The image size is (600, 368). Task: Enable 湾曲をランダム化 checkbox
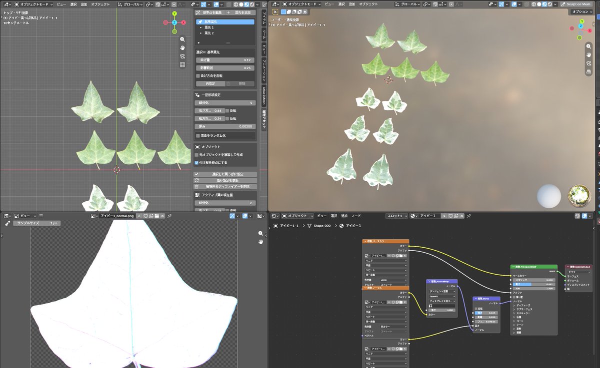198,135
